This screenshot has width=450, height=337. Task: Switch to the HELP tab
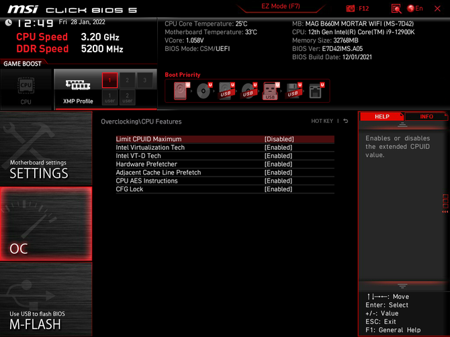coord(381,116)
